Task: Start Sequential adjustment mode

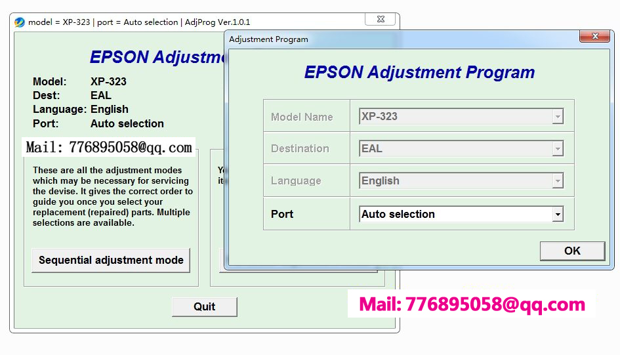Action: pyautogui.click(x=111, y=260)
